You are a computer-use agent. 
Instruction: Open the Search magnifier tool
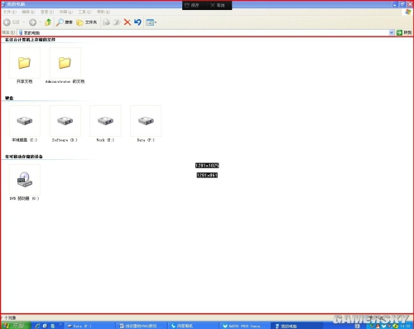65,22
